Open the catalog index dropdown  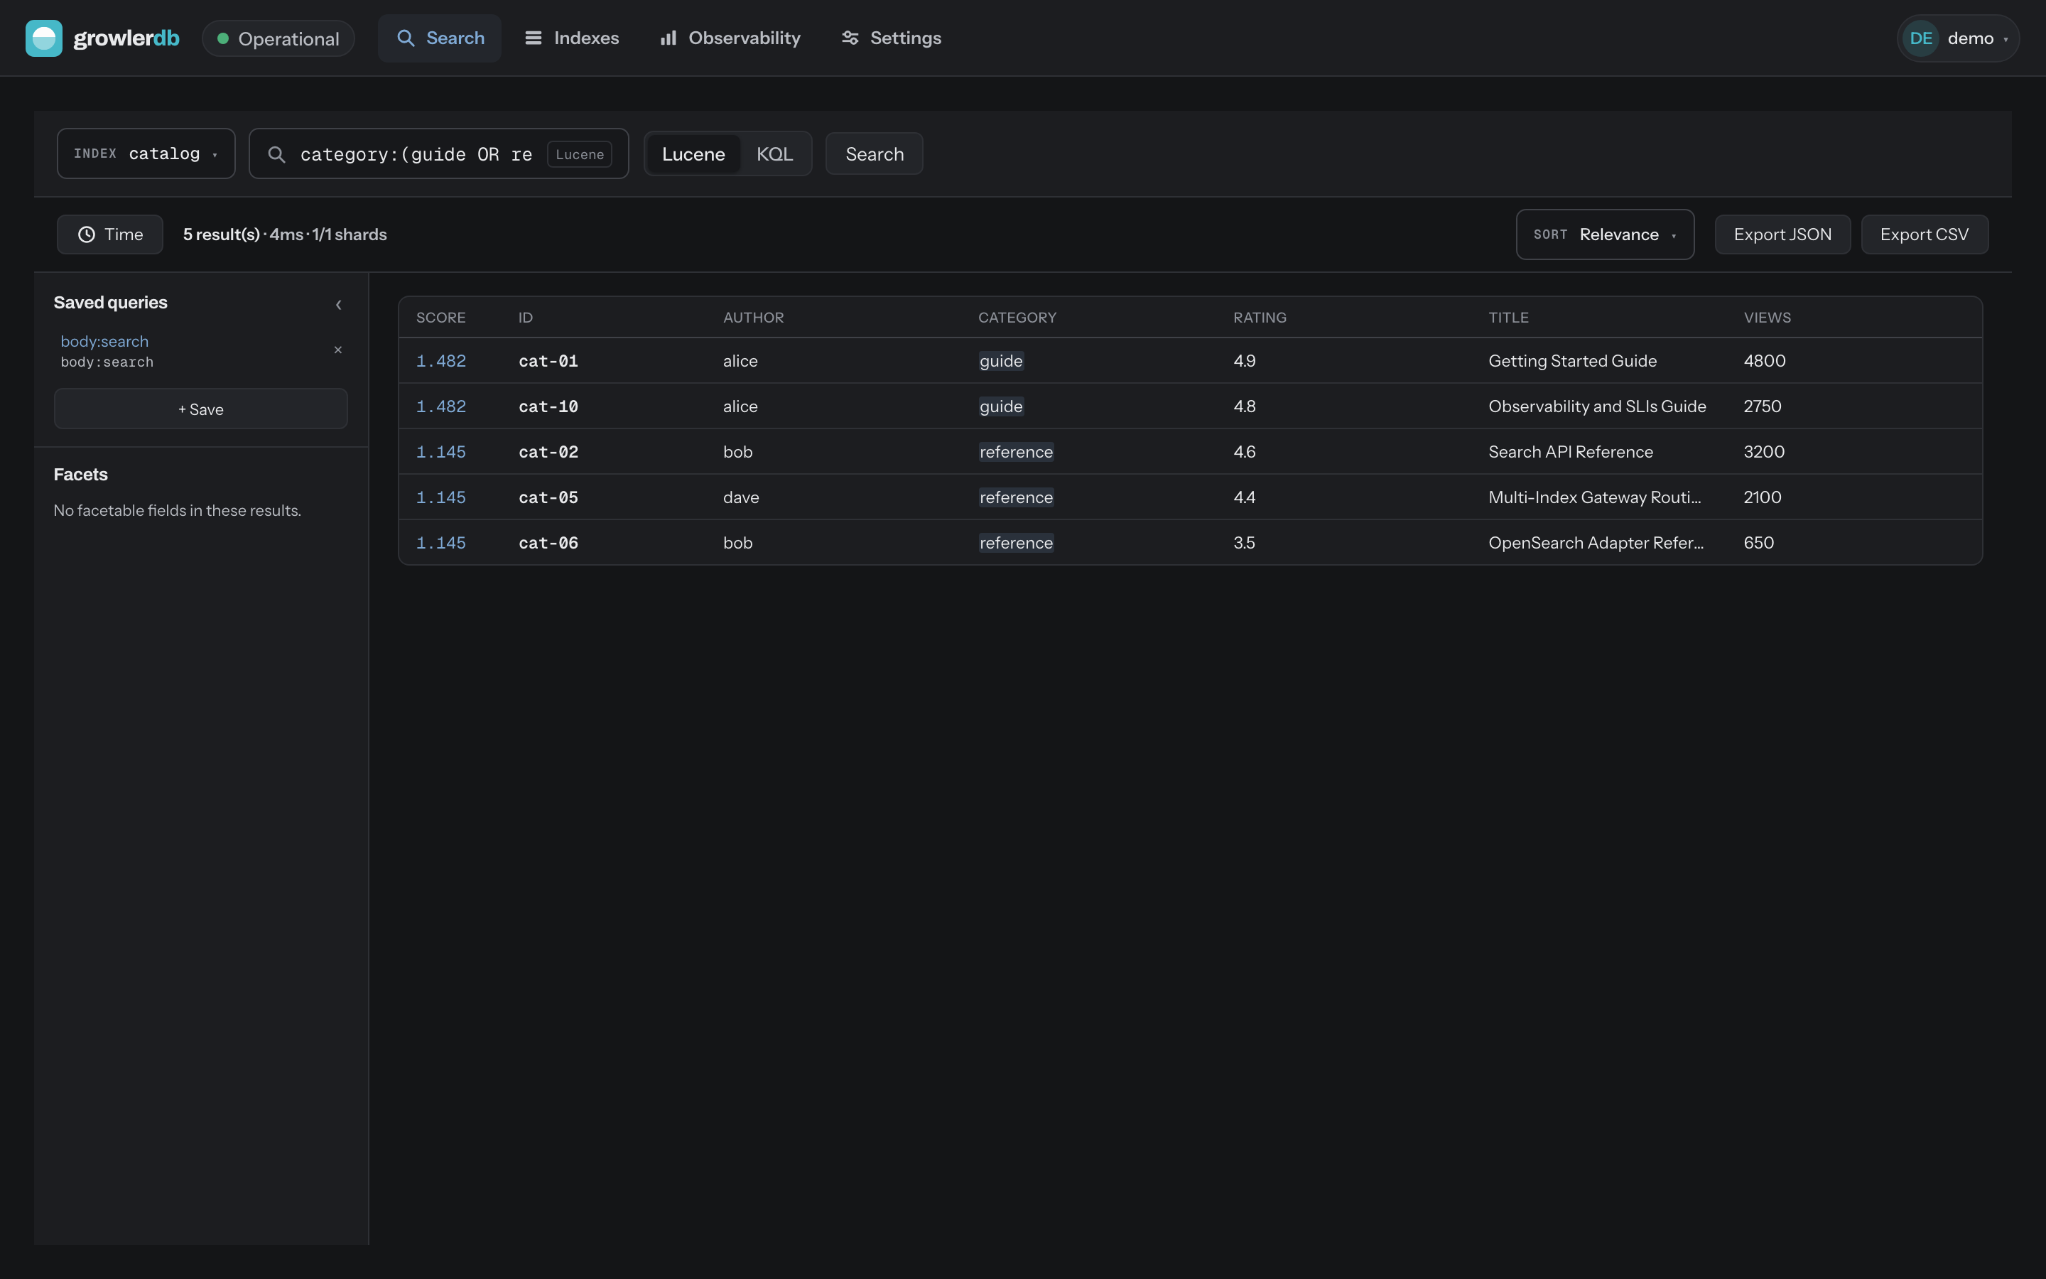tap(146, 153)
